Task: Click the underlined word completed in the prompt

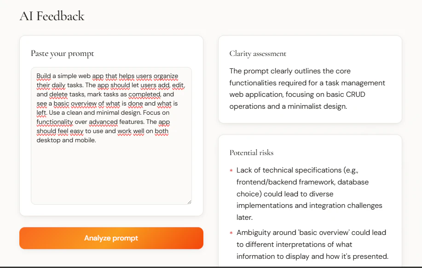Action: click(144, 94)
